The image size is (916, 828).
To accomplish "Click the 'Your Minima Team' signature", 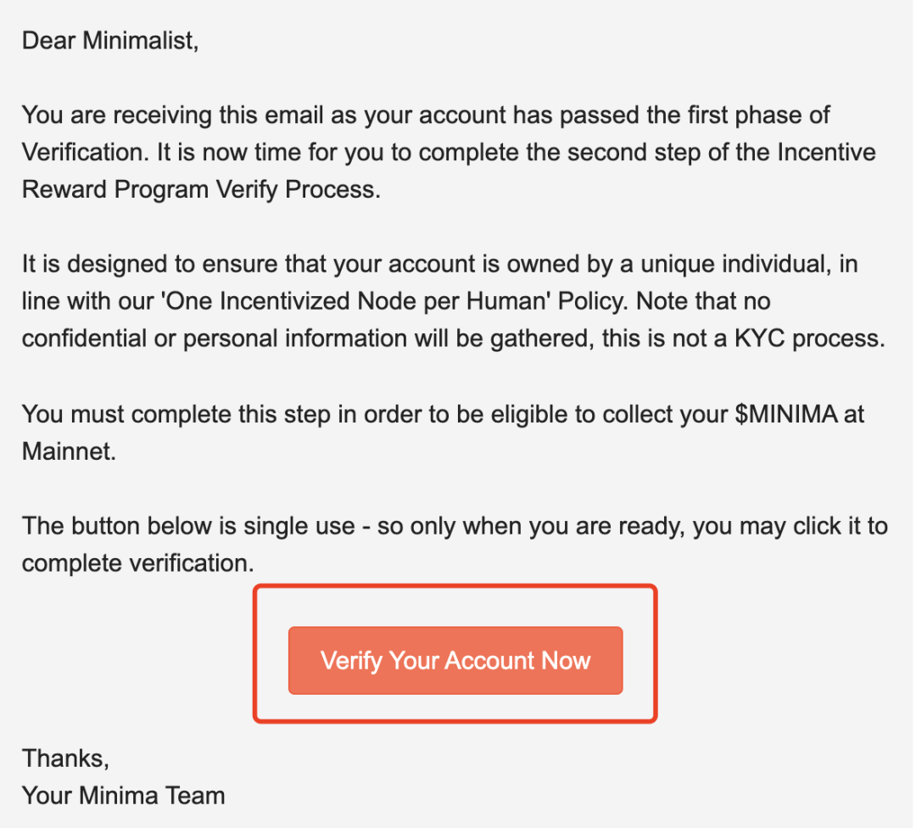I will click(x=123, y=796).
